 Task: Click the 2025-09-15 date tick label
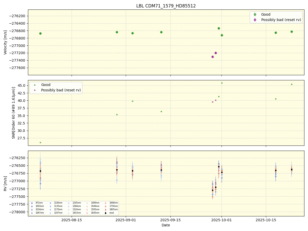click(x=170, y=220)
